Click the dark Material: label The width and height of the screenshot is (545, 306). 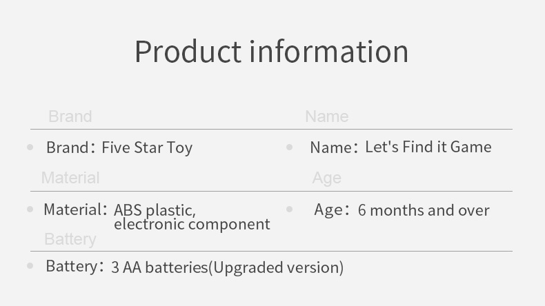[75, 210]
